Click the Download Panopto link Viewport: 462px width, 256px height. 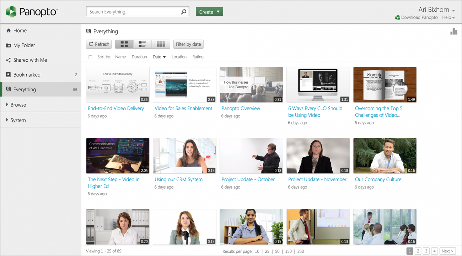click(x=419, y=17)
